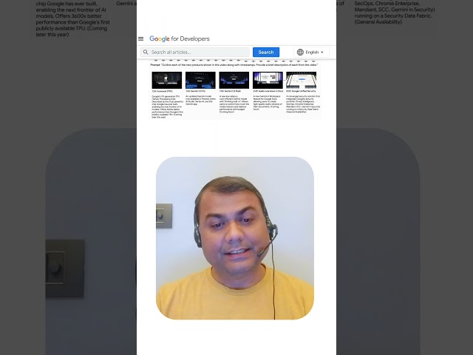Open the Gemini 2.5 Pro thumbnail
The height and width of the screenshot is (355, 473).
pos(200,80)
